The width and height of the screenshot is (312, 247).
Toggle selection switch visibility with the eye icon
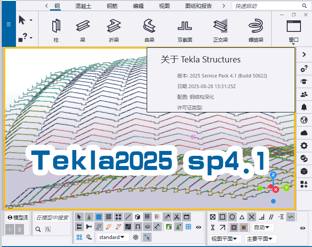click(199, 227)
